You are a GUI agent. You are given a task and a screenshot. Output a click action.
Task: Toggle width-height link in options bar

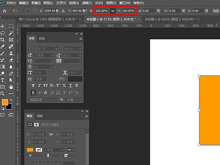(x=113, y=11)
